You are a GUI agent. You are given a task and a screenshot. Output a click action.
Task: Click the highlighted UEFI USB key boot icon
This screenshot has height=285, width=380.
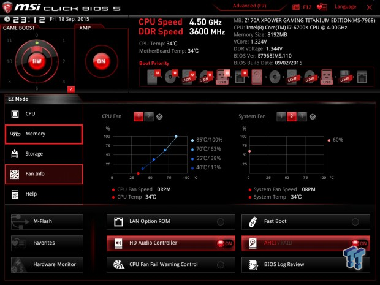[222, 77]
